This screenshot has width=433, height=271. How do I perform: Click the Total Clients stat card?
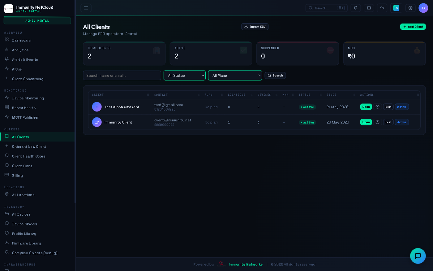coord(124,54)
